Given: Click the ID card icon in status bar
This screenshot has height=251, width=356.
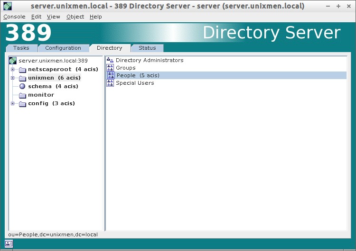Looking at the screenshot, I should [x=9, y=244].
